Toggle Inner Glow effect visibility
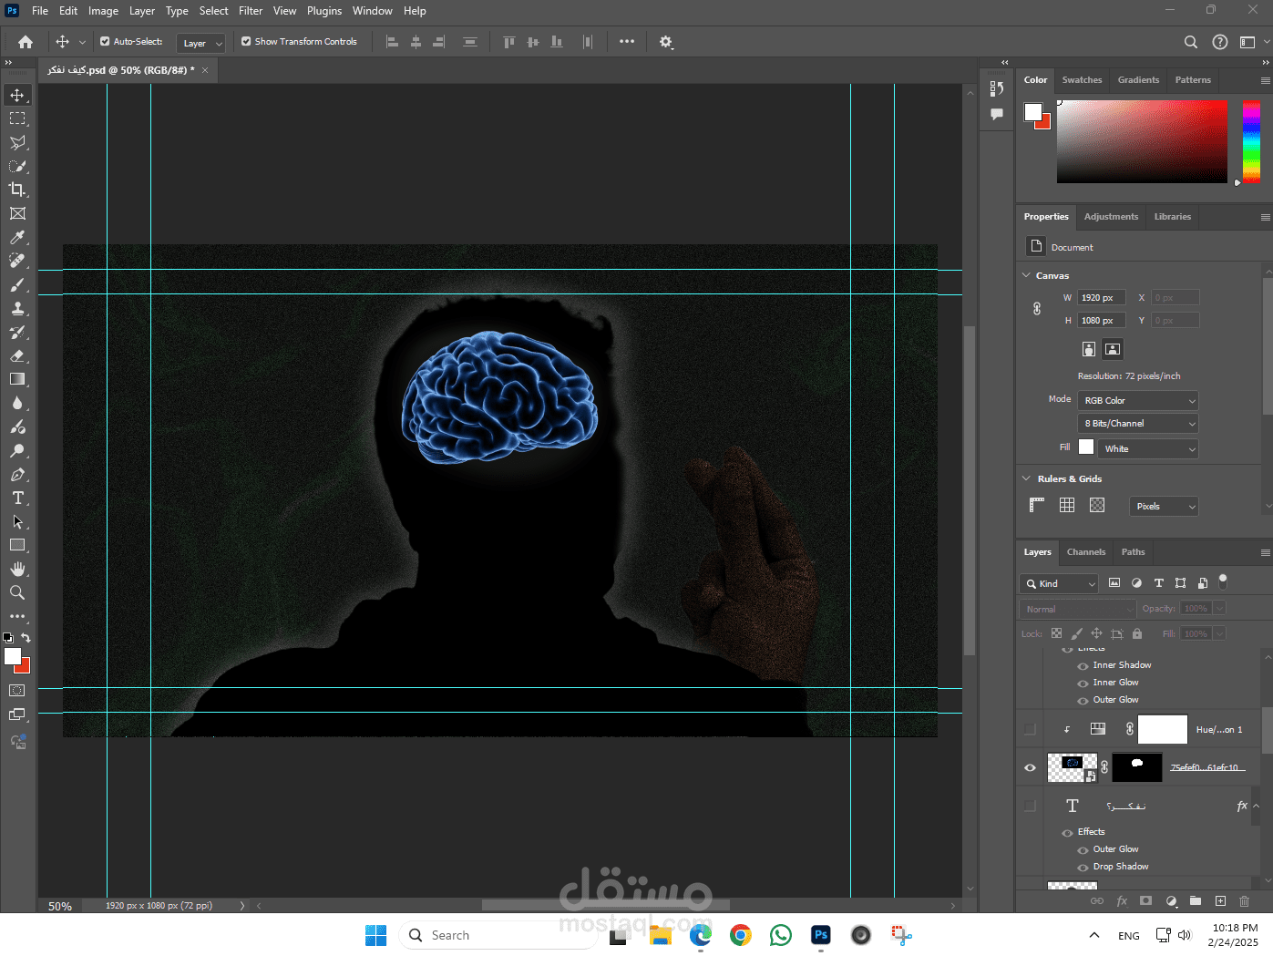Viewport: 1273px width, 956px height. coord(1083,684)
